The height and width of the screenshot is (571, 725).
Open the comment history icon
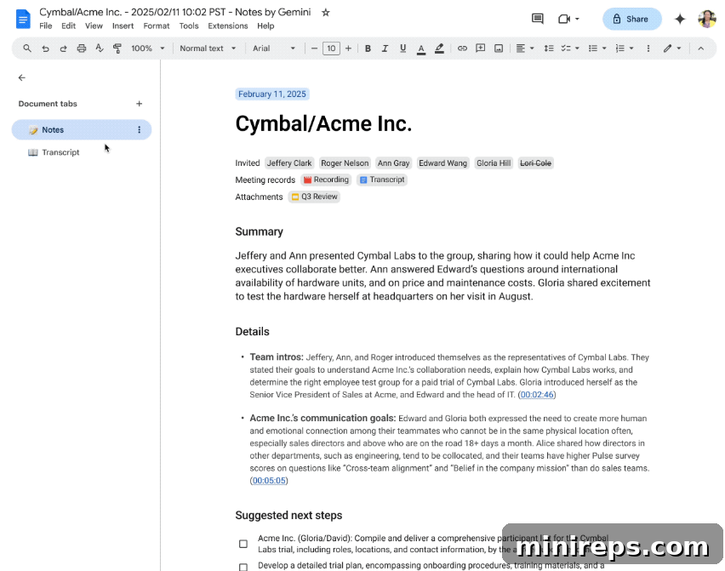pos(537,19)
